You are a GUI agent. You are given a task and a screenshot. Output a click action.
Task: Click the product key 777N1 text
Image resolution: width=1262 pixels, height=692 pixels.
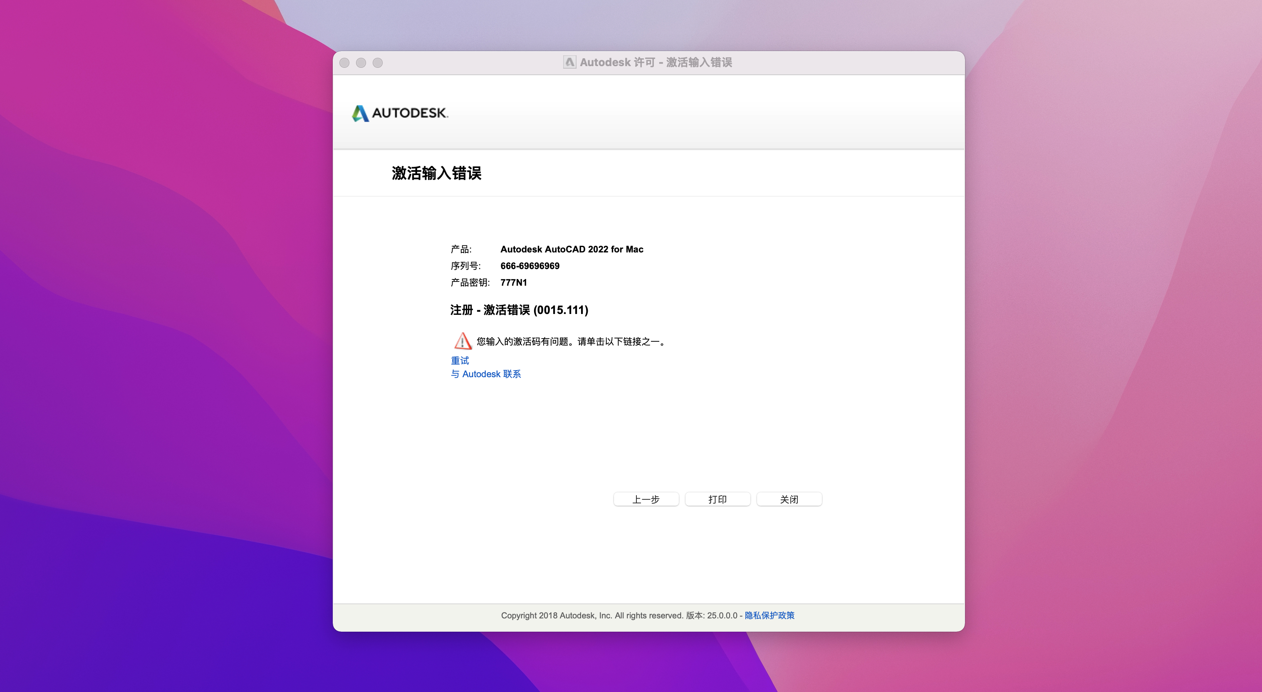[513, 282]
